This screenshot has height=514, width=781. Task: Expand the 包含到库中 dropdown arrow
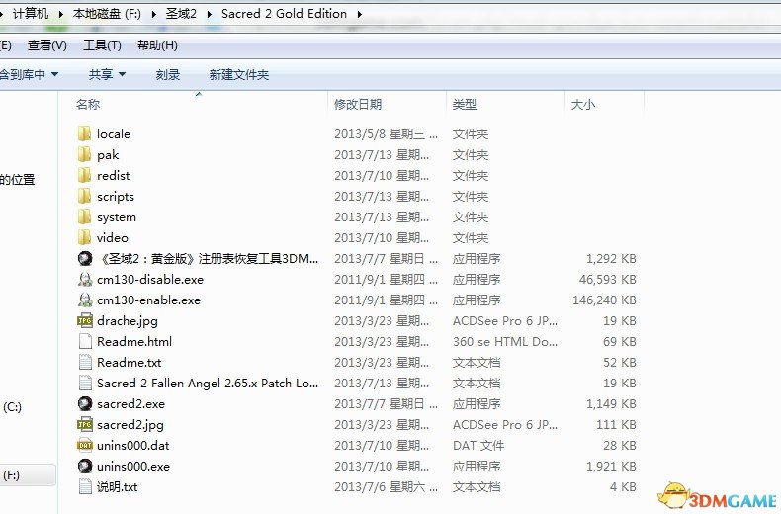click(x=54, y=75)
